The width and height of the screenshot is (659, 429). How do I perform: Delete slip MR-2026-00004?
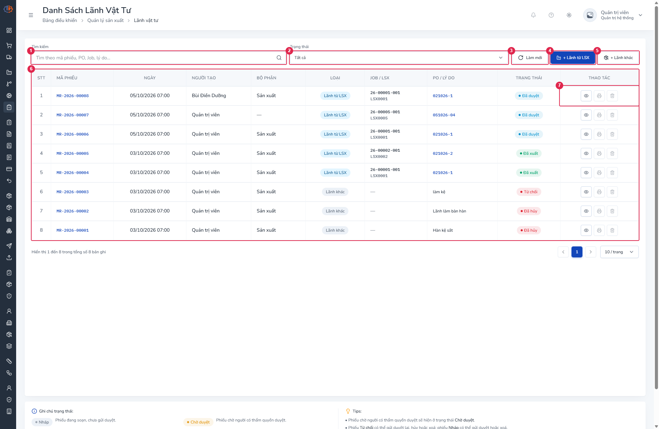coord(612,173)
